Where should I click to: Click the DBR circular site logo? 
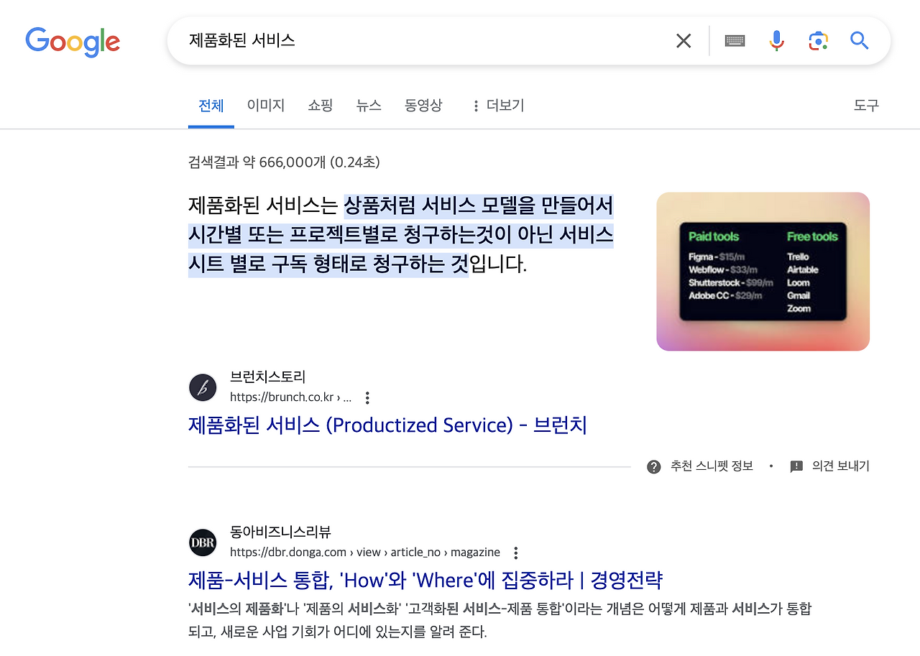coord(202,542)
